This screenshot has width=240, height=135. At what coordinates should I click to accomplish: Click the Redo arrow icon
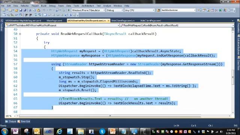pos(50,10)
